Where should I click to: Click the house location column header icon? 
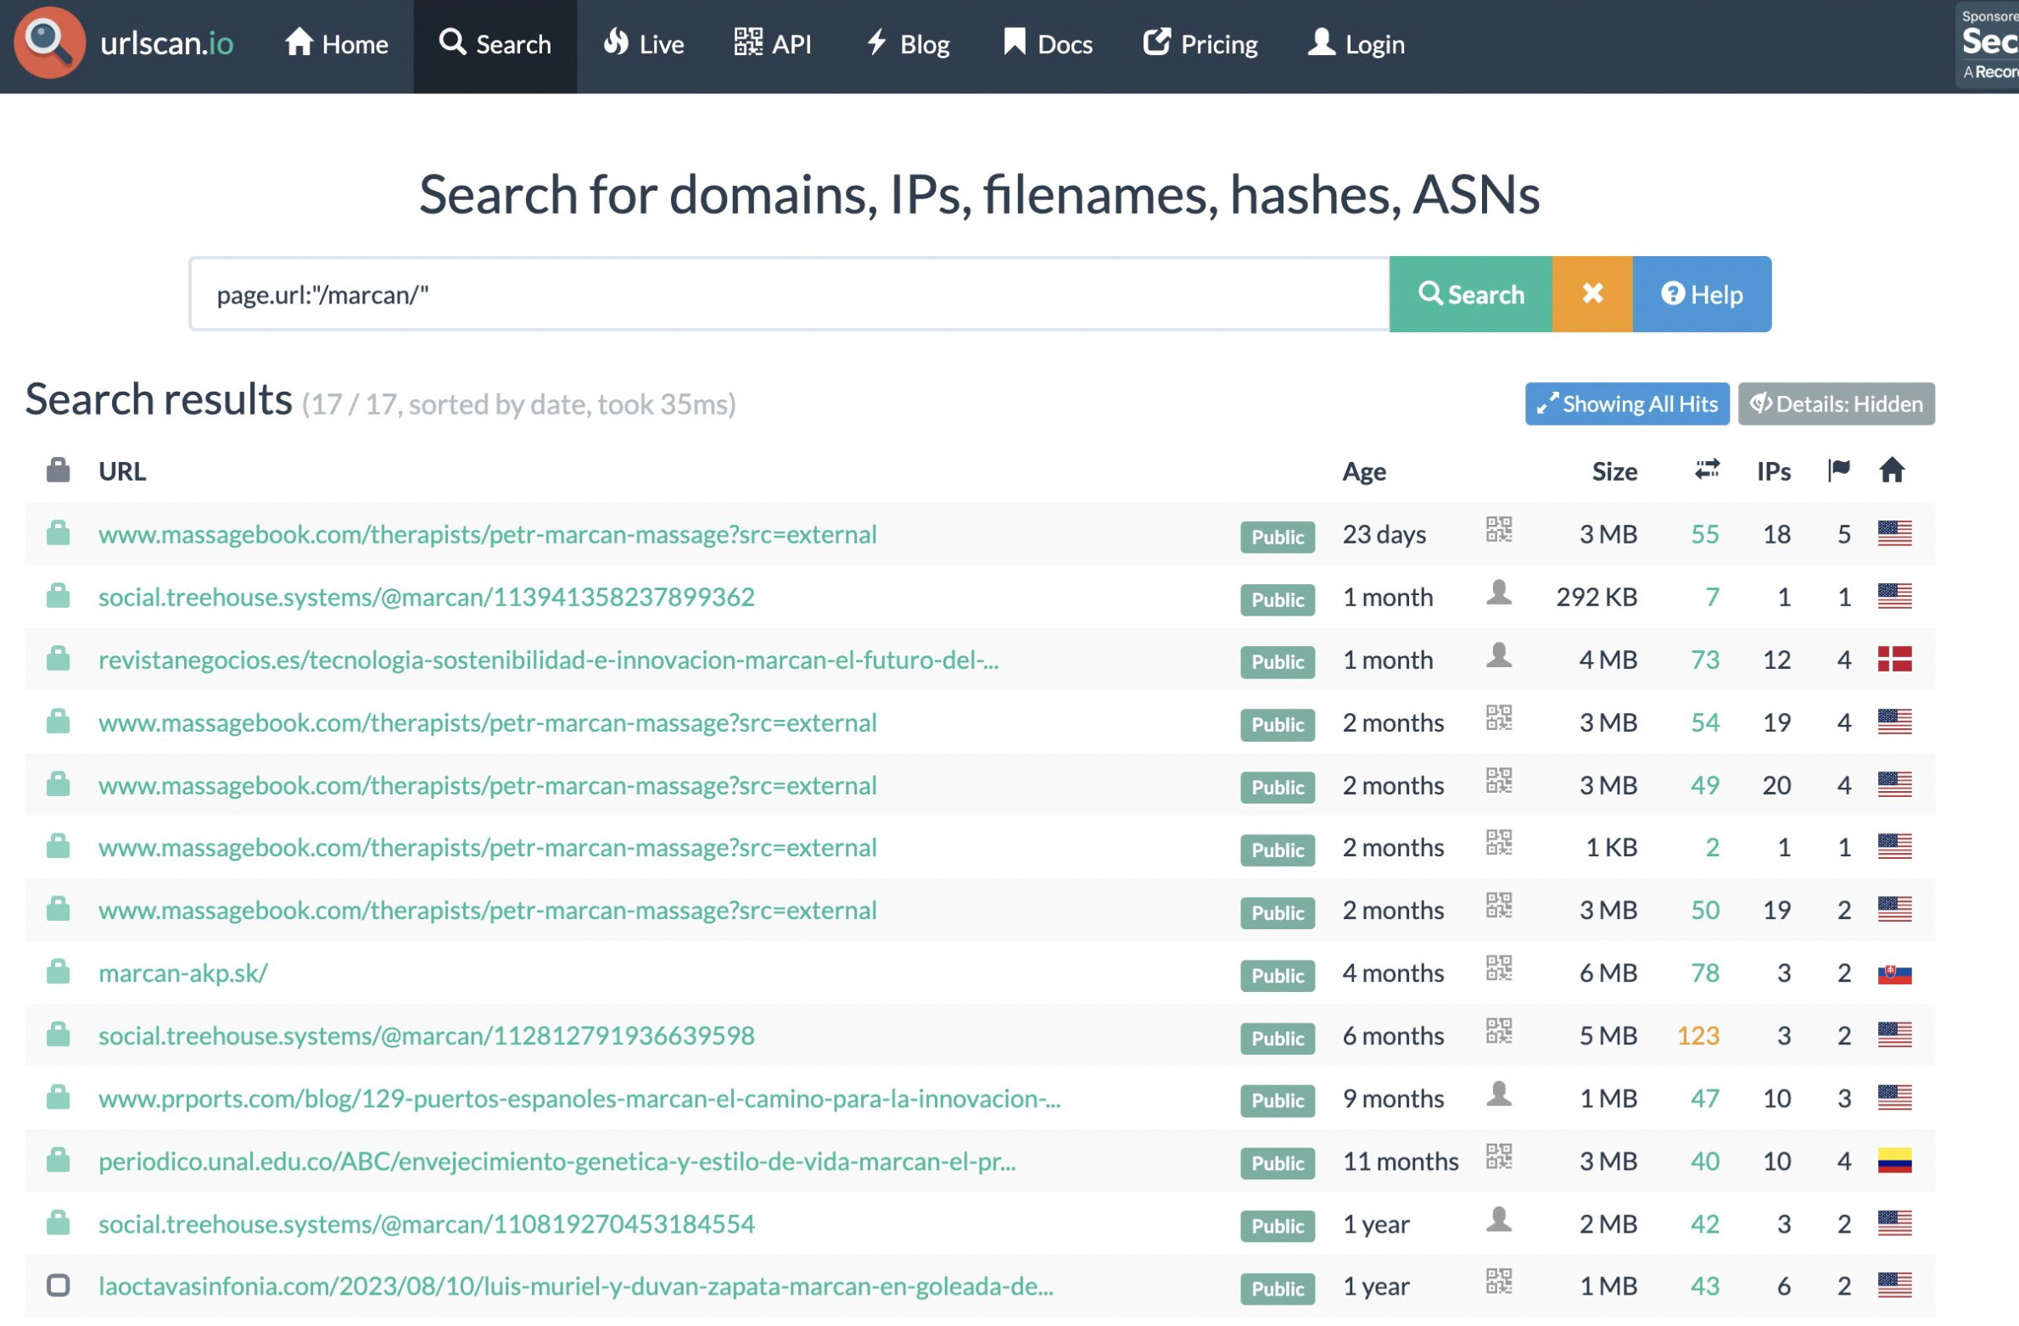pyautogui.click(x=1892, y=471)
